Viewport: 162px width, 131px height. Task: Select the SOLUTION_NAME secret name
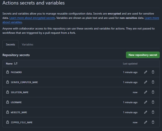point(19,92)
